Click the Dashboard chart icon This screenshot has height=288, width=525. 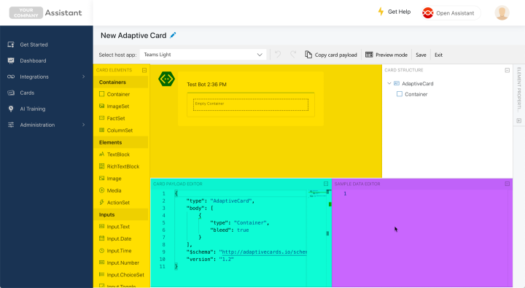[x=11, y=61]
